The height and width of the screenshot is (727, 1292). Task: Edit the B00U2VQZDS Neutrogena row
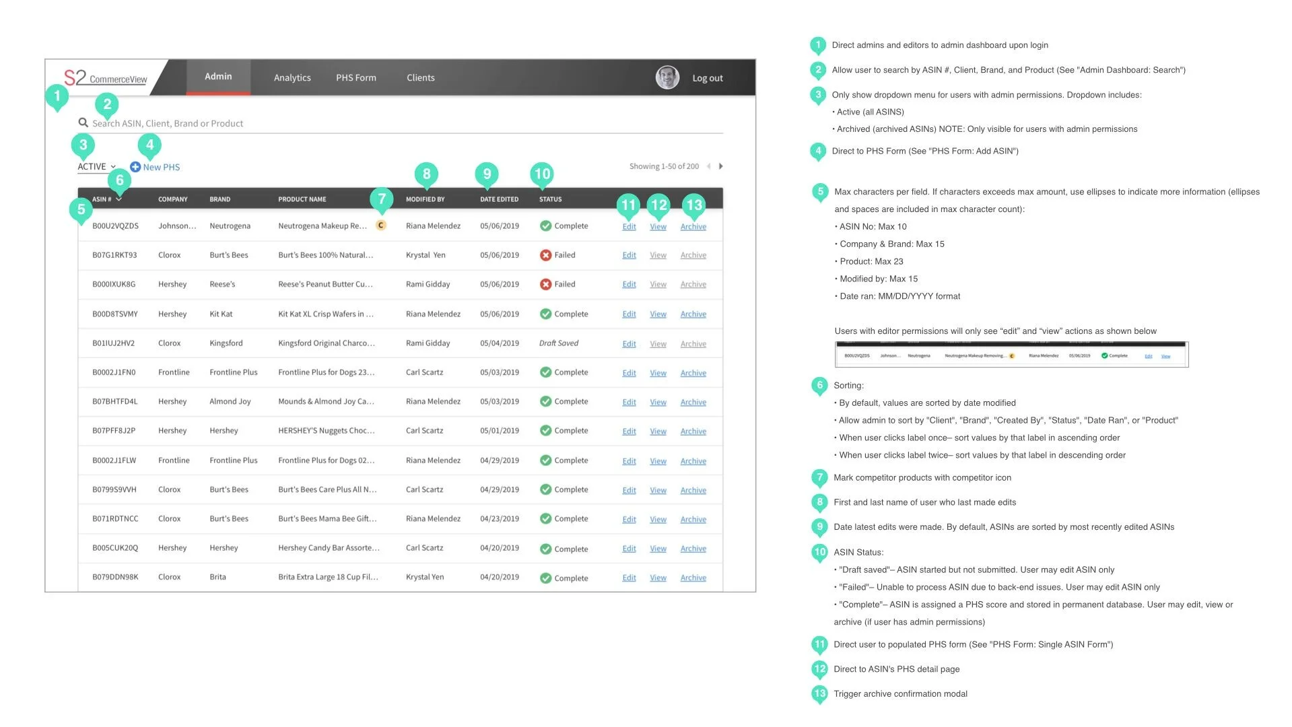point(629,227)
